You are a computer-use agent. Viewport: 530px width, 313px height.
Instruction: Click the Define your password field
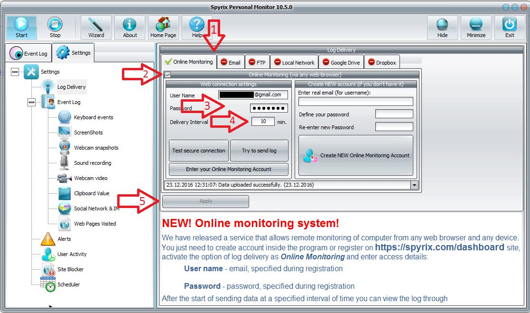394,114
